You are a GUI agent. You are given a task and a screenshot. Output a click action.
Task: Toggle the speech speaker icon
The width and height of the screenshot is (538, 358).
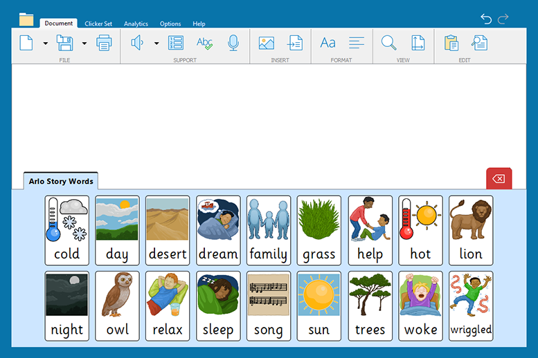tap(137, 43)
